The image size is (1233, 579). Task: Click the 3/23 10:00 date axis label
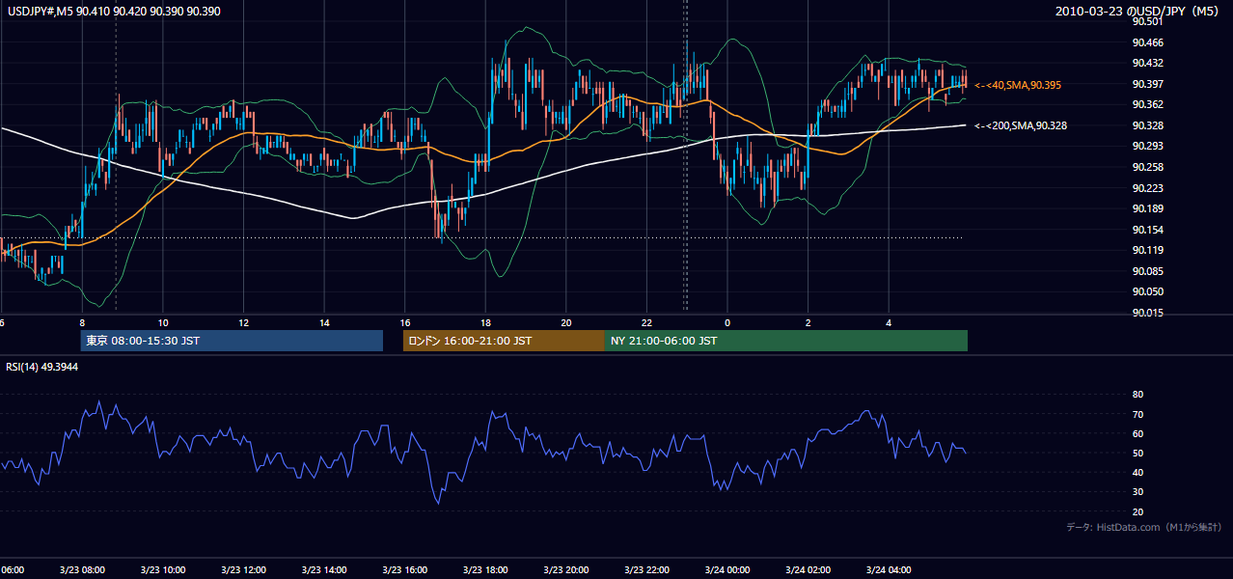point(162,570)
